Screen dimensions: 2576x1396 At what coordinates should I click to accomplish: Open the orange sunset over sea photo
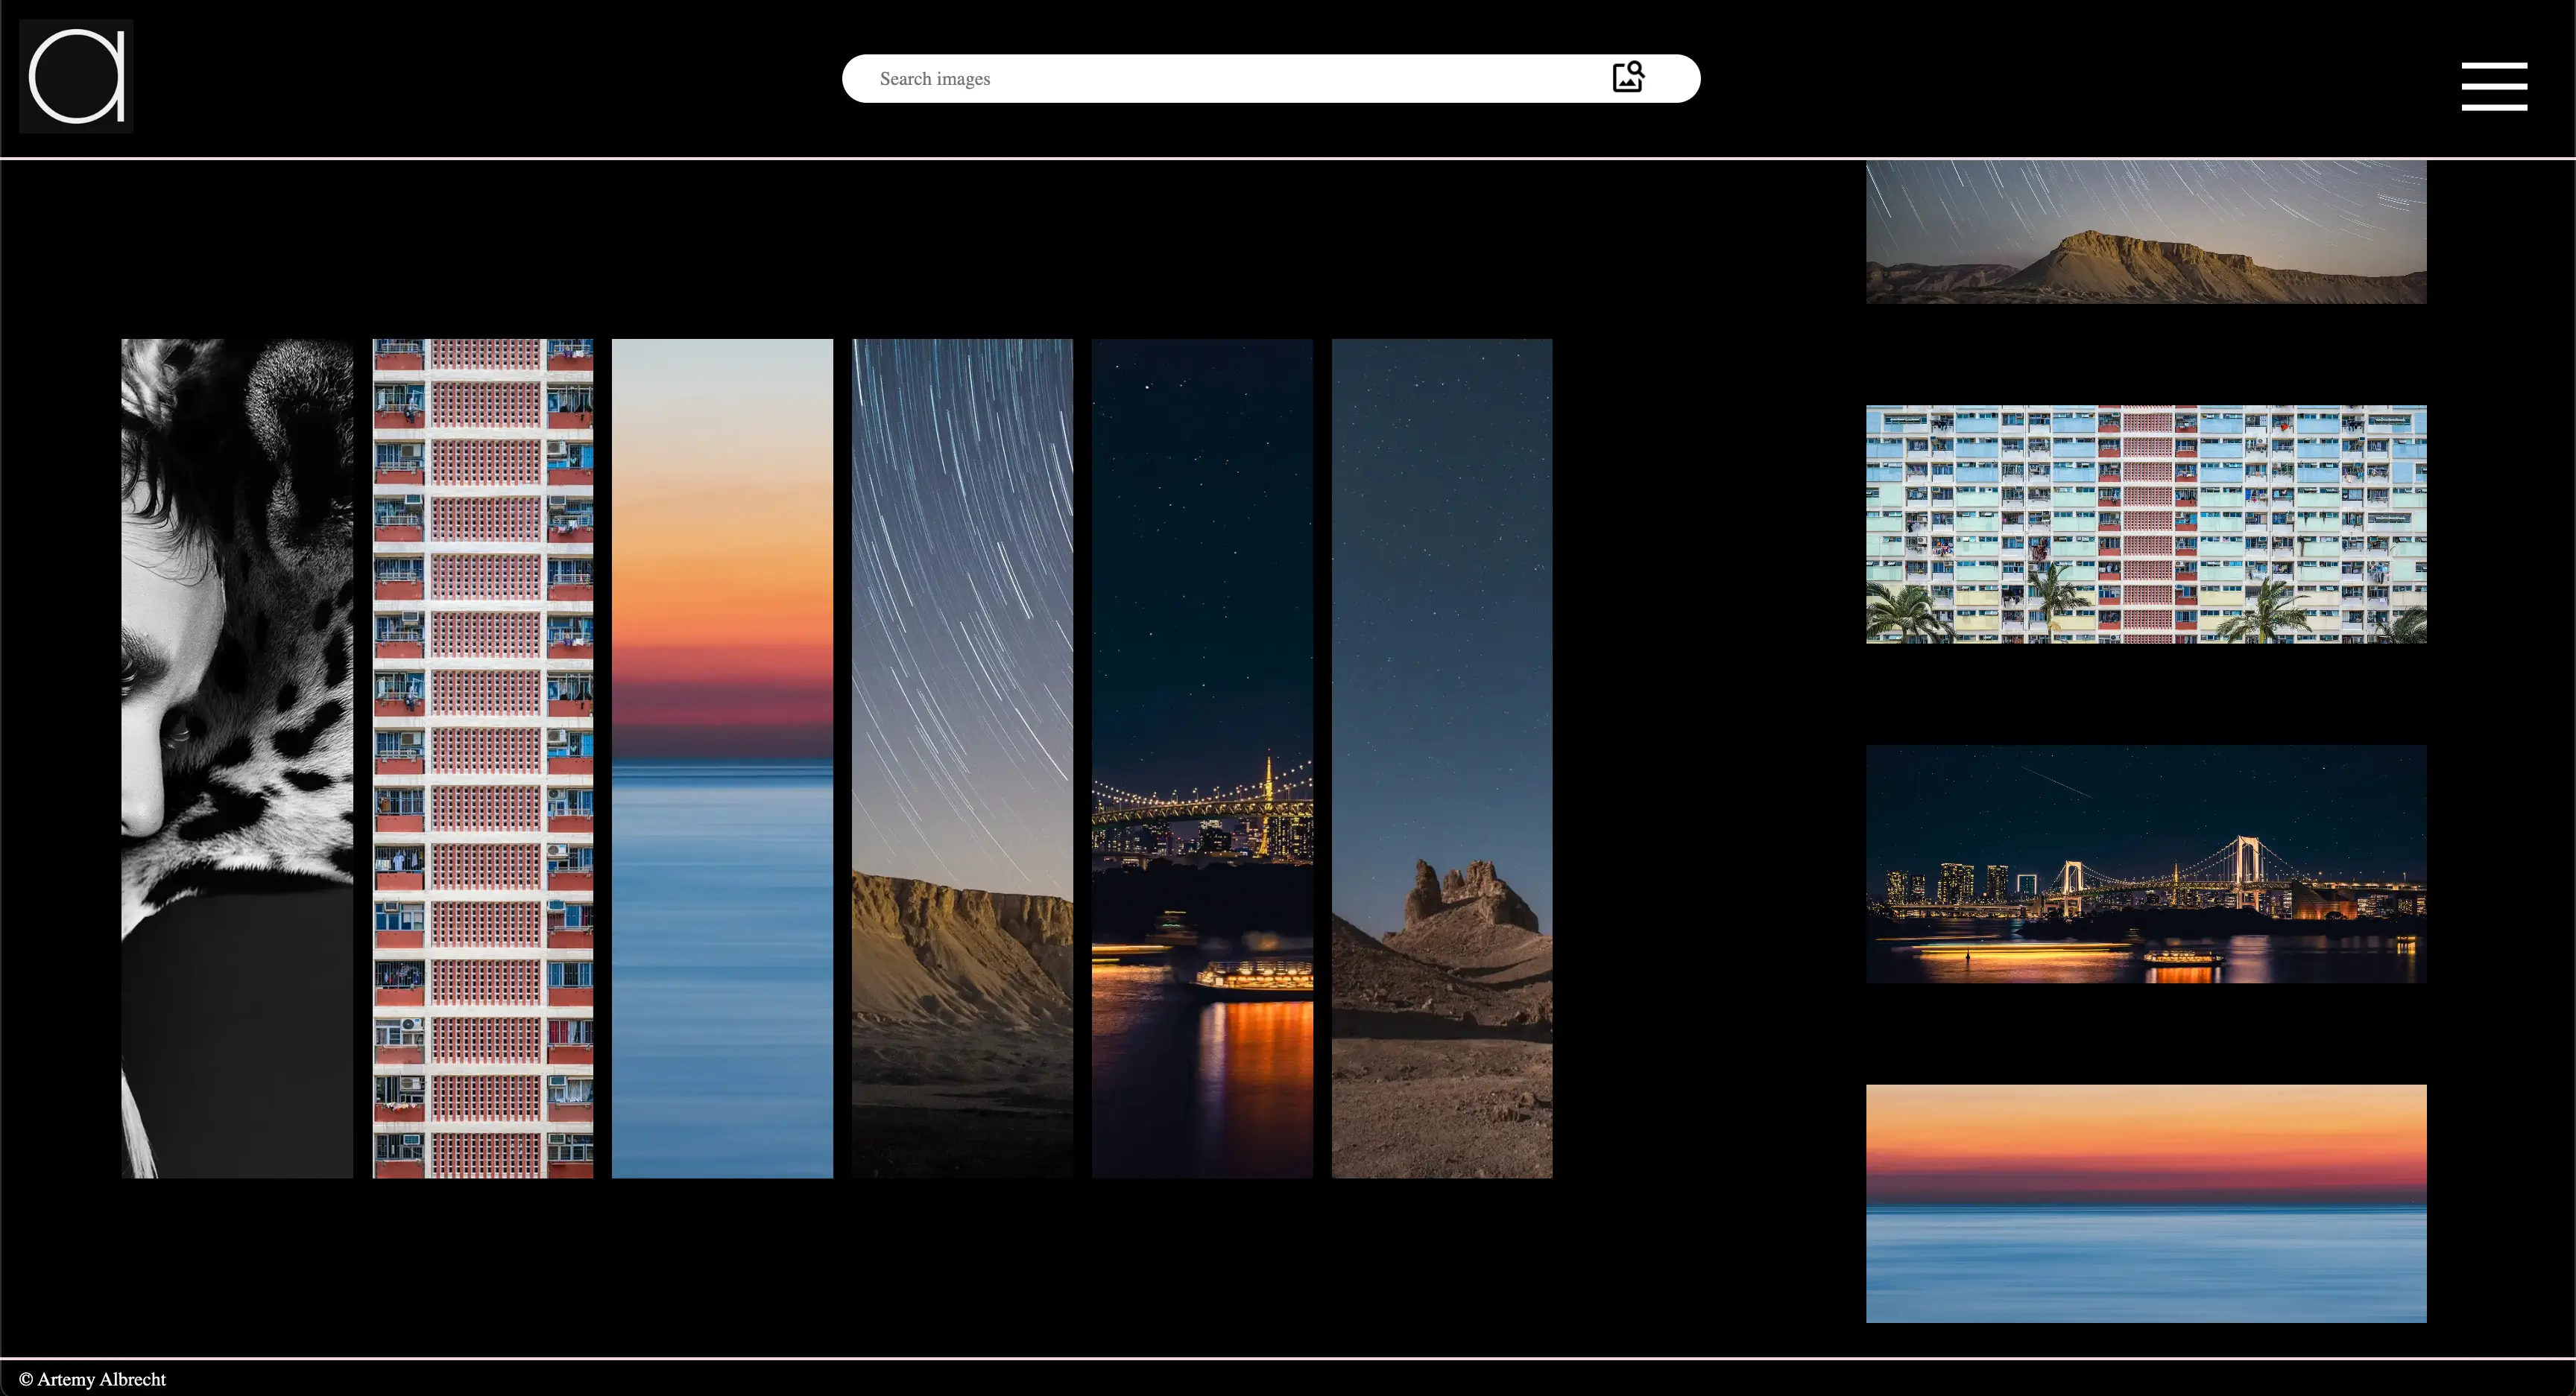pyautogui.click(x=722, y=758)
